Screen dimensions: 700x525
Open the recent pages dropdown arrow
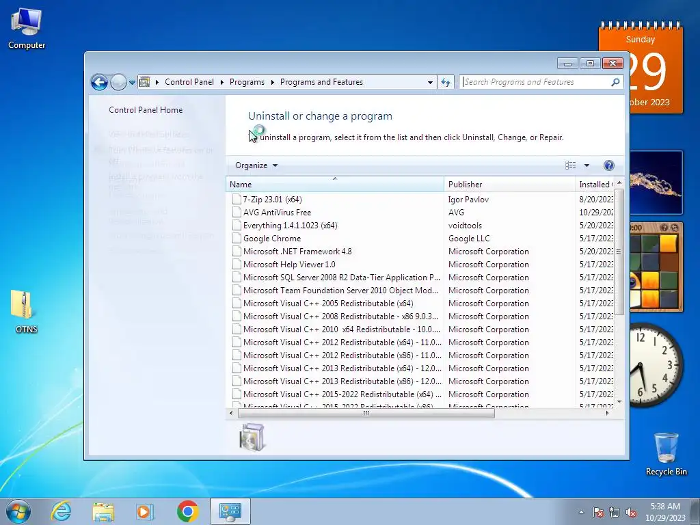(x=132, y=83)
